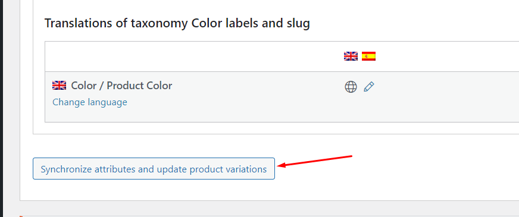Viewport: 519px width, 217px height.
Task: Open the Change language link
Action: click(x=90, y=102)
